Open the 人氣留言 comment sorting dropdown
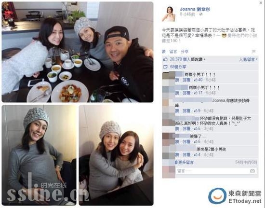The image size is (265, 208). tap(249, 59)
